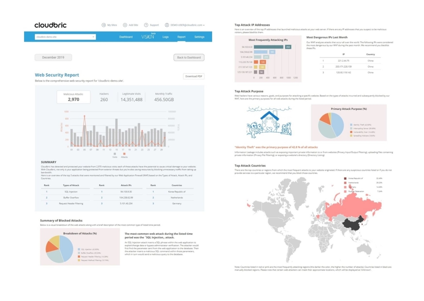The height and width of the screenshot is (301, 424).
Task: Click the cloudbric logo
Action: (50, 25)
